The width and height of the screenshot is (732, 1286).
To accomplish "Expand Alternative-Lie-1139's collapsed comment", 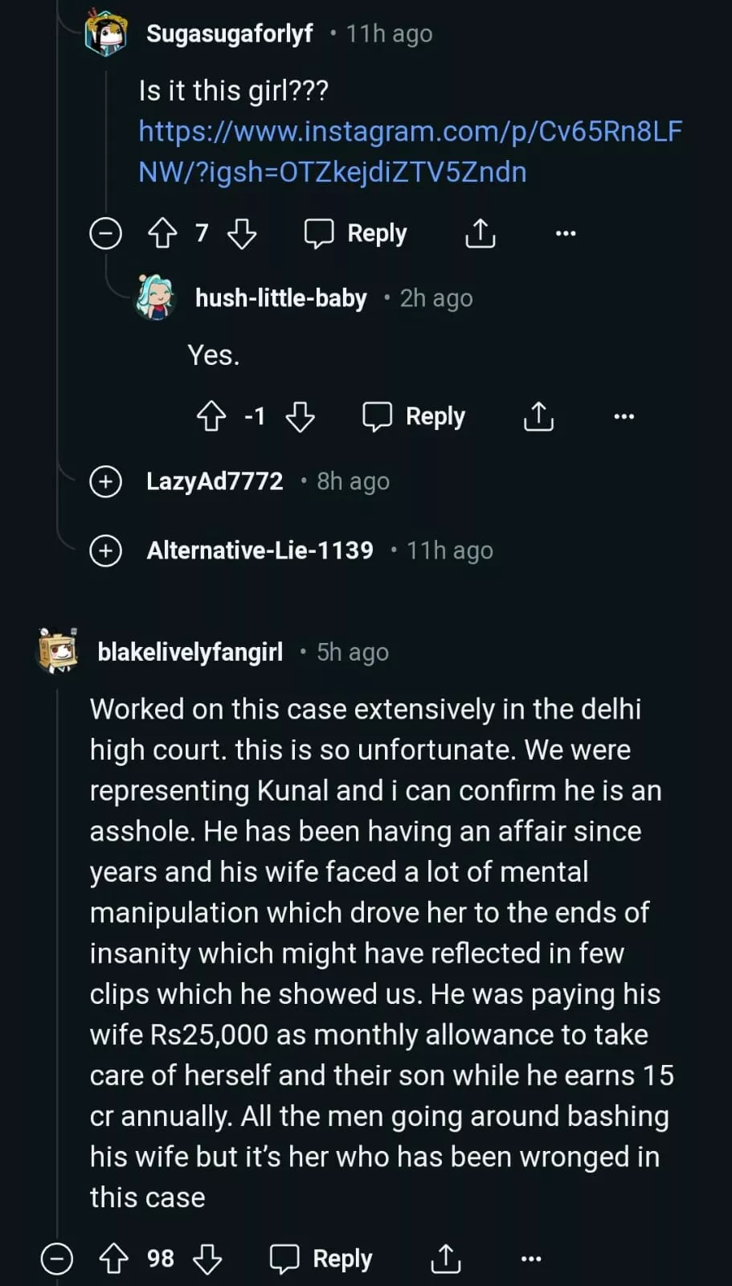I will coord(105,551).
